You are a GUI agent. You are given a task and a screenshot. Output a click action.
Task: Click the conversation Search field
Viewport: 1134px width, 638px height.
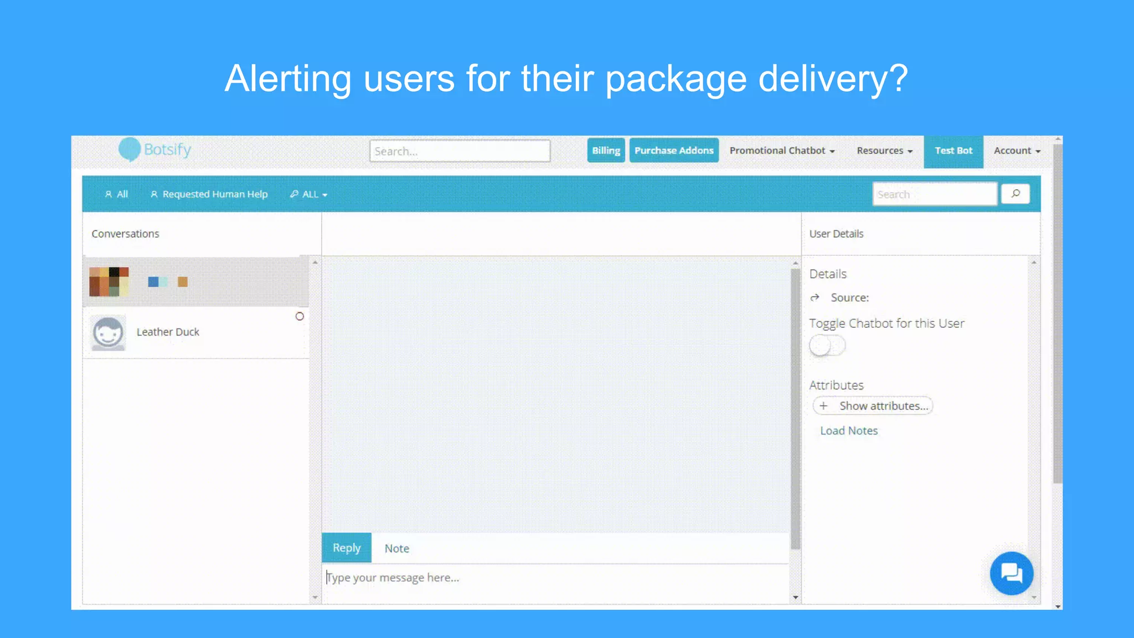(935, 194)
